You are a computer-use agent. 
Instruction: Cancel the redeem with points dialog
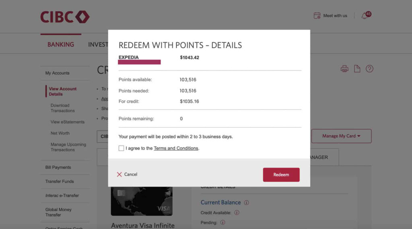(127, 174)
